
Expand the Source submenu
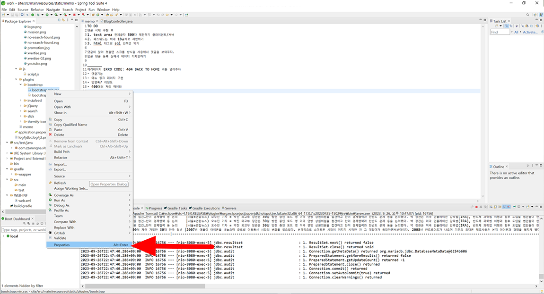click(89, 176)
